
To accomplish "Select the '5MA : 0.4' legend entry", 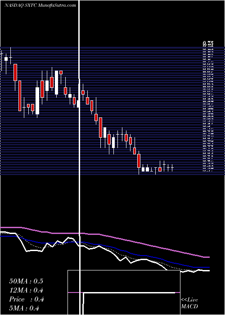I will click(24, 308).
